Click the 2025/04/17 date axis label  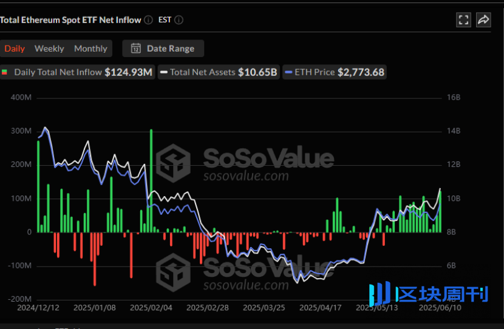(321, 308)
